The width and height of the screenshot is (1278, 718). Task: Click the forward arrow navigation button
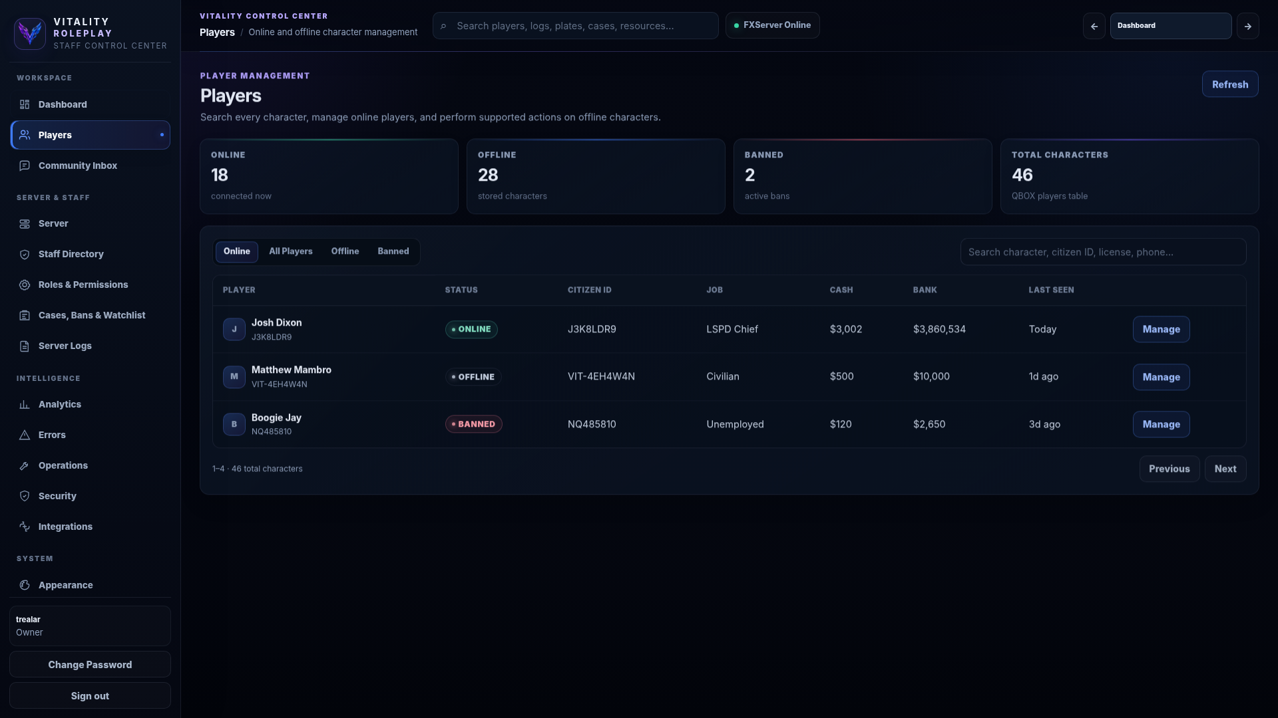(1247, 26)
